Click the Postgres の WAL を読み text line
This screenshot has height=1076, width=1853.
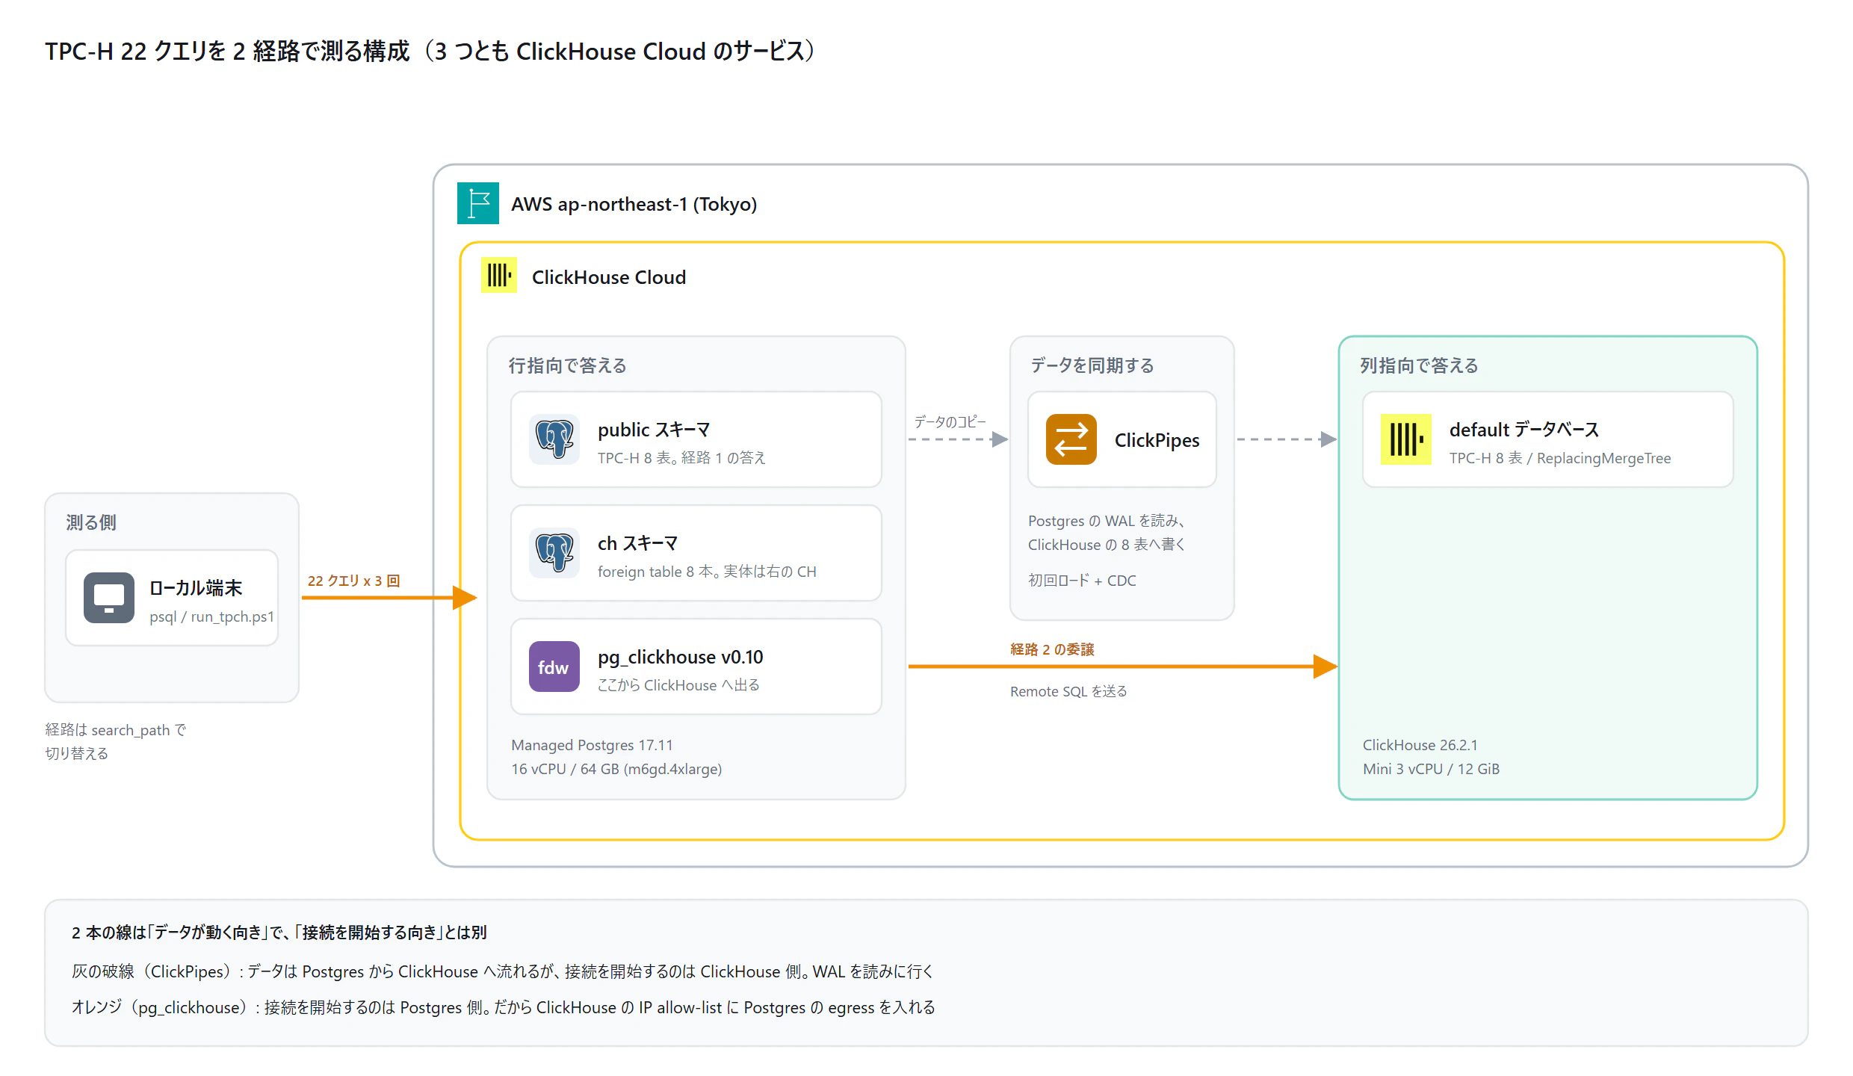[1107, 521]
